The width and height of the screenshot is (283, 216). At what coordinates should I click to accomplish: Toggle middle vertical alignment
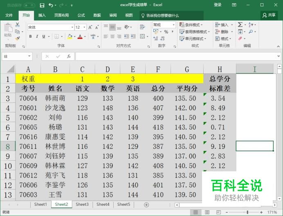112,27
